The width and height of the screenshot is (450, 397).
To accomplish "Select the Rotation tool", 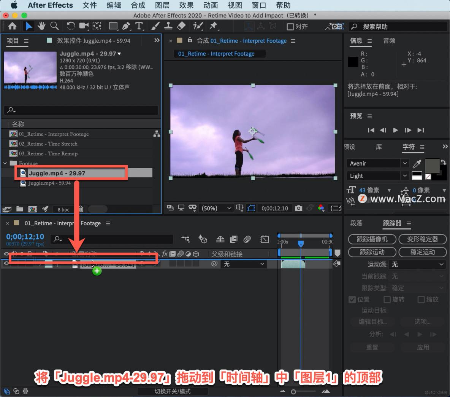I will coord(71,26).
